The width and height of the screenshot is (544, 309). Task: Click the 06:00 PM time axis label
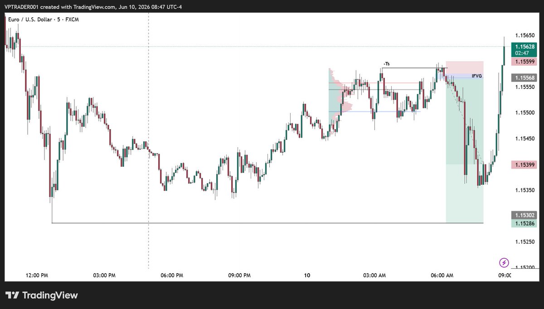coord(172,275)
